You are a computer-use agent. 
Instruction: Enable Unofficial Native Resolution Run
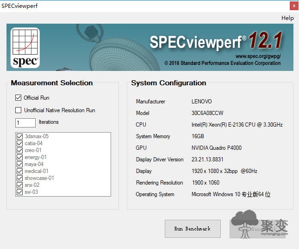[19, 110]
